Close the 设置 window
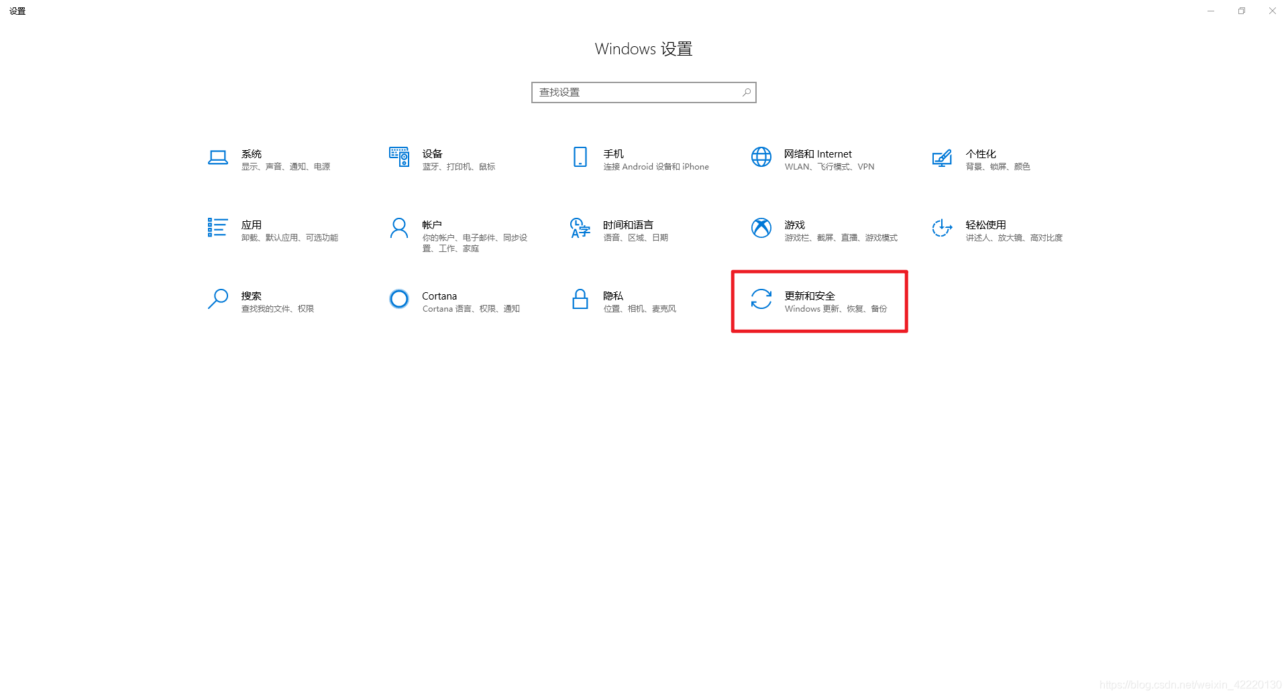Image resolution: width=1288 pixels, height=697 pixels. click(1273, 11)
